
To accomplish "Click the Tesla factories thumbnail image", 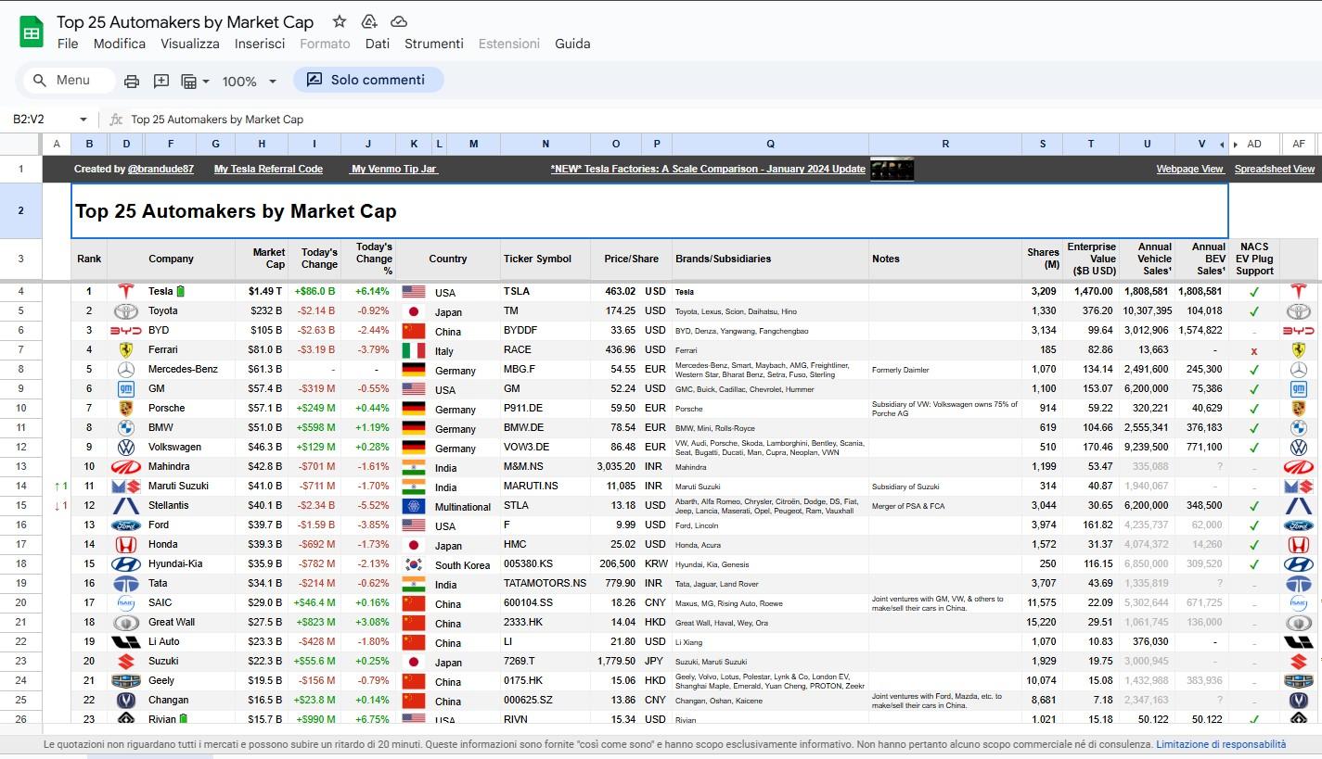I will coord(892,169).
